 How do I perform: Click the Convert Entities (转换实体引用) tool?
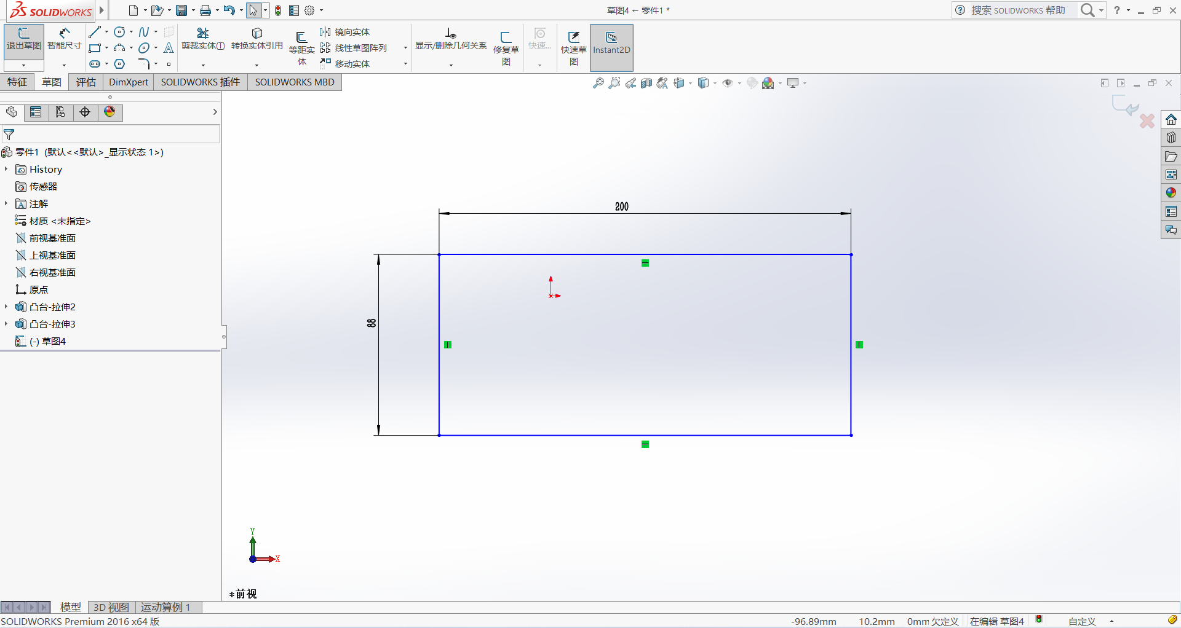tap(257, 39)
